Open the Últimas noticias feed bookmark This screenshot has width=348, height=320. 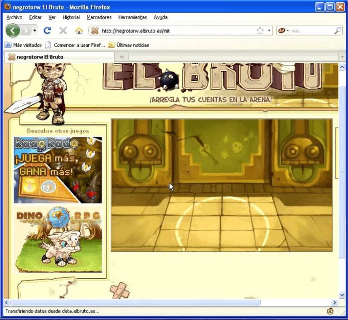click(129, 45)
